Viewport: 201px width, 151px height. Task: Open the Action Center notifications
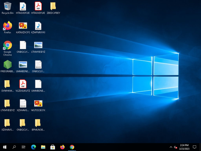click(195, 147)
